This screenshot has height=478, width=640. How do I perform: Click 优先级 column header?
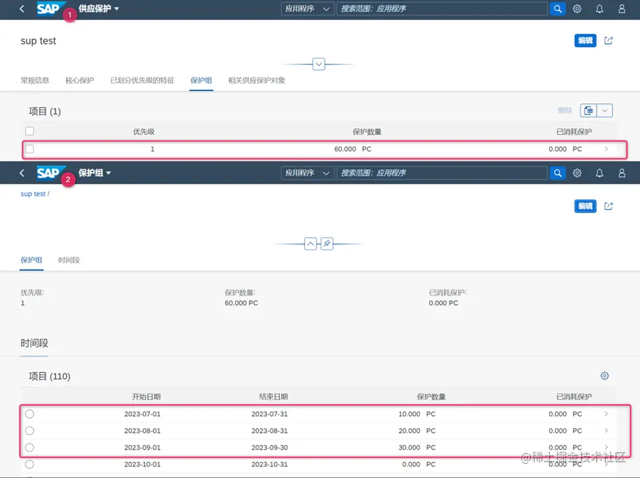[144, 131]
